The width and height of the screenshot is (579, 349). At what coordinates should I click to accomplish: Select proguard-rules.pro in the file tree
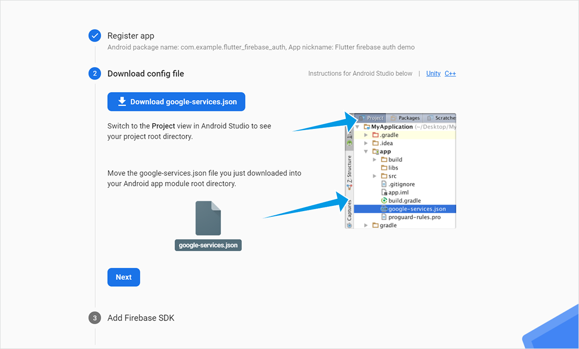click(414, 217)
